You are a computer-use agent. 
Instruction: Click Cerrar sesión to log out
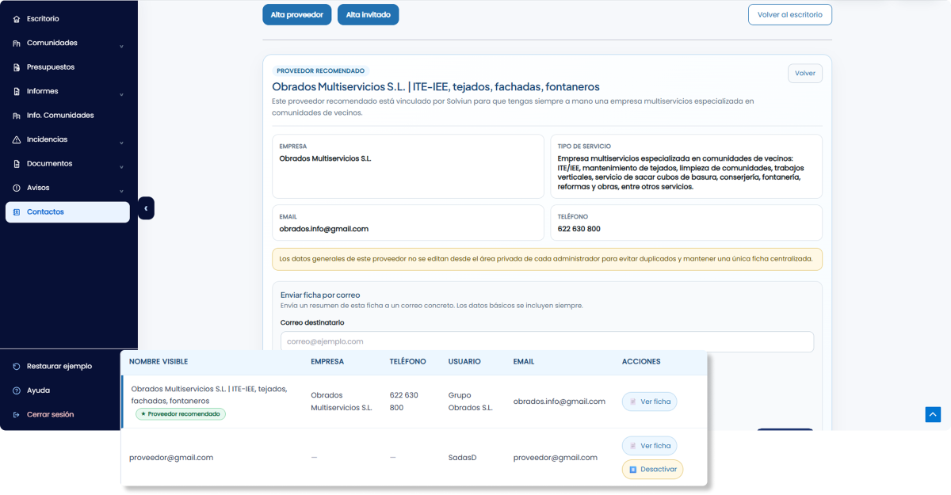pos(67,415)
